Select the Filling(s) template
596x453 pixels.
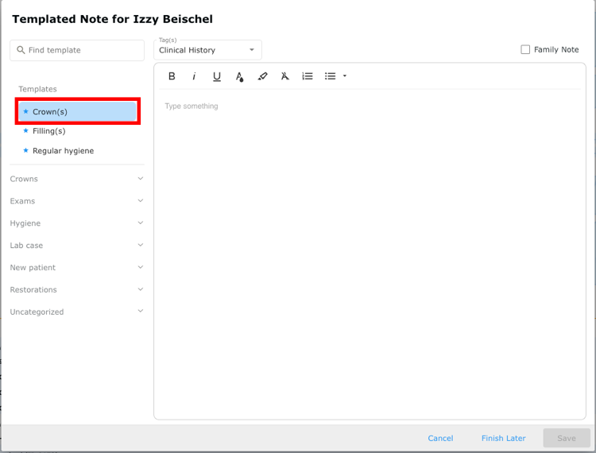[x=78, y=130]
